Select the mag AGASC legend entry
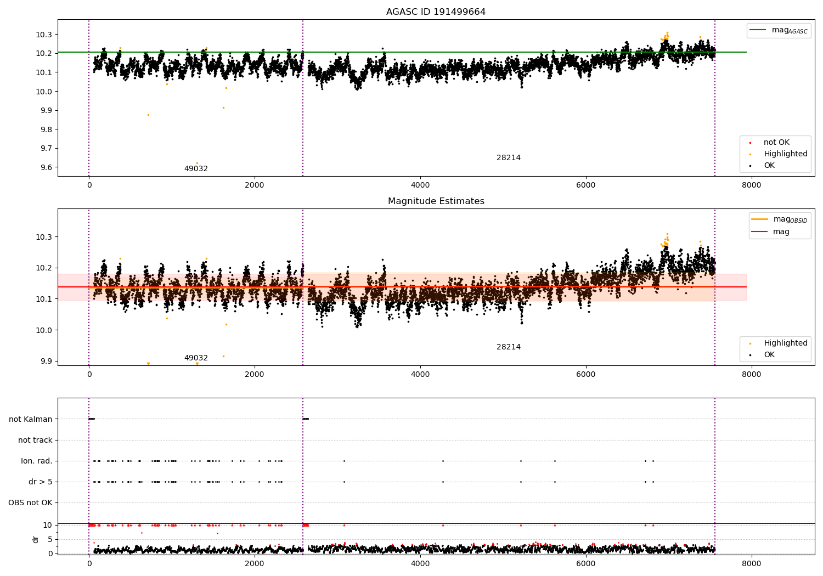 [779, 31]
